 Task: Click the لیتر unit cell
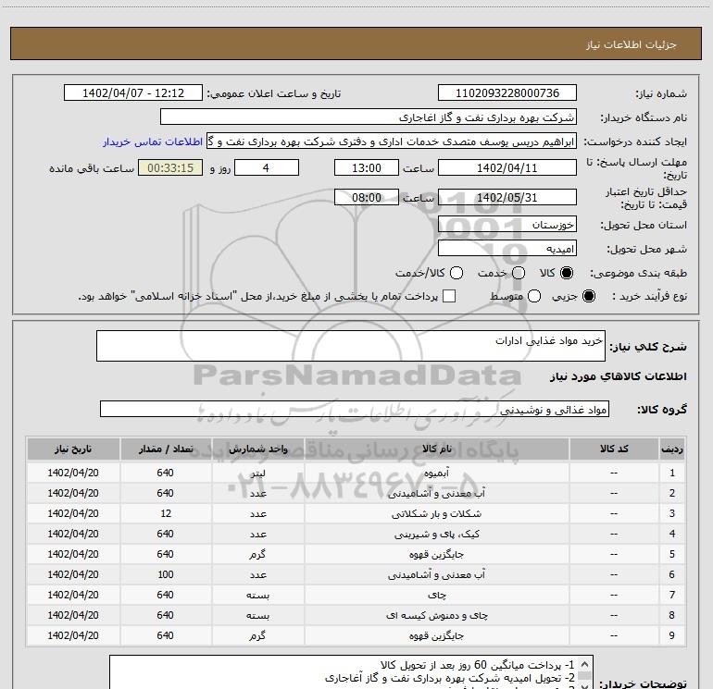coord(257,473)
